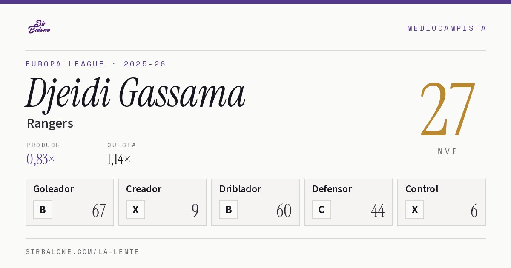
Task: Click the X grade badge under Control
Action: pyautogui.click(x=415, y=210)
